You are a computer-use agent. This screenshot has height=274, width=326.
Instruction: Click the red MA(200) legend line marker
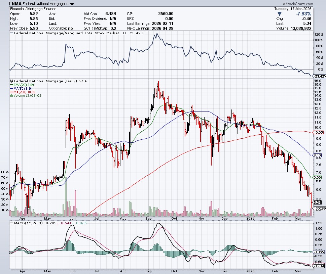point(12,92)
